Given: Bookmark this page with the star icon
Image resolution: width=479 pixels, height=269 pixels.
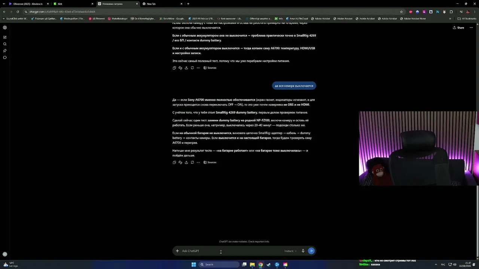Looking at the screenshot, I should [402, 12].
